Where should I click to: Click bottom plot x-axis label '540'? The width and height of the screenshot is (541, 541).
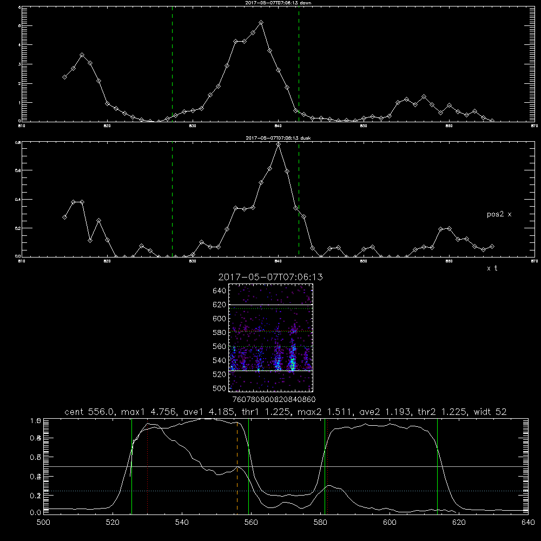[182, 523]
